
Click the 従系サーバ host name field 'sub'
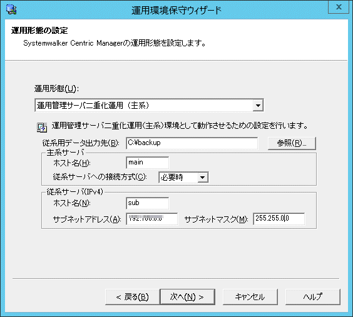(x=147, y=203)
